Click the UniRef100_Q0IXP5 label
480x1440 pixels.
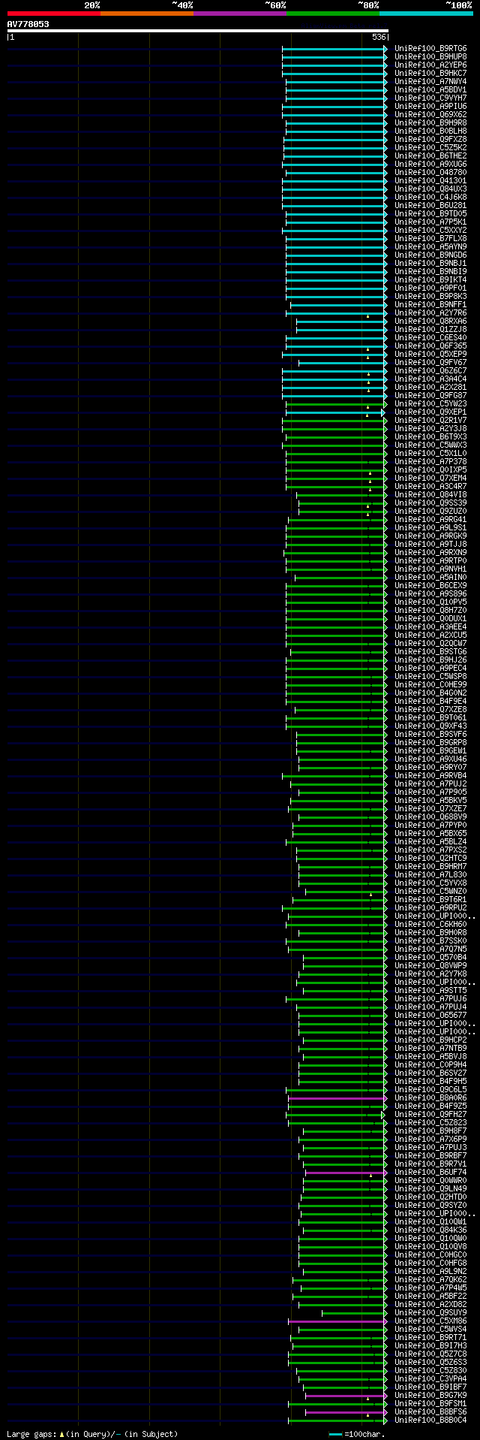click(x=430, y=470)
